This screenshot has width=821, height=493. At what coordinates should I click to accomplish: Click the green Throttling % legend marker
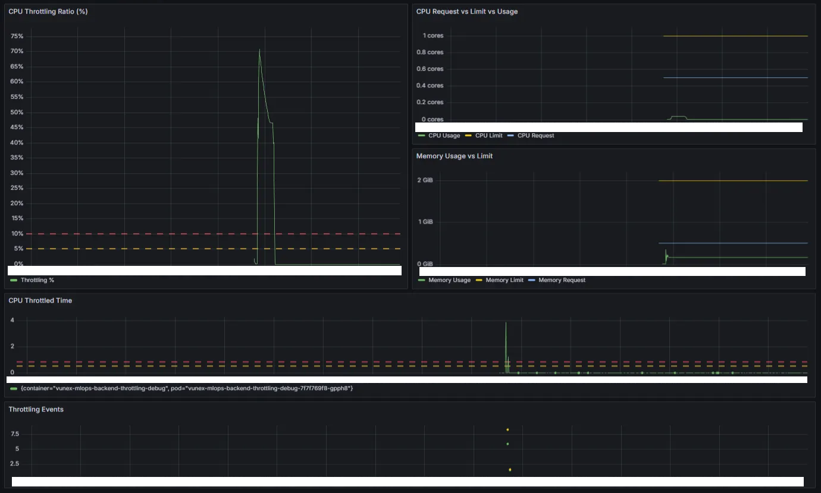(13, 280)
